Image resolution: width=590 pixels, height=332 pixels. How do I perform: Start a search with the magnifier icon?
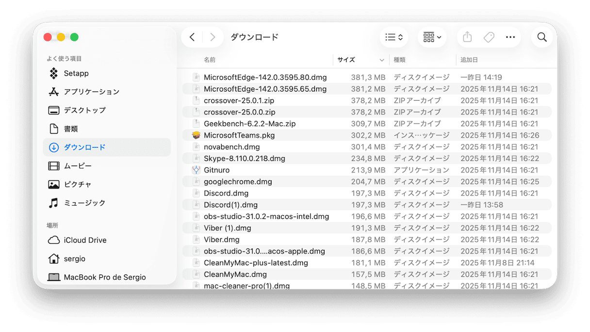coord(541,37)
